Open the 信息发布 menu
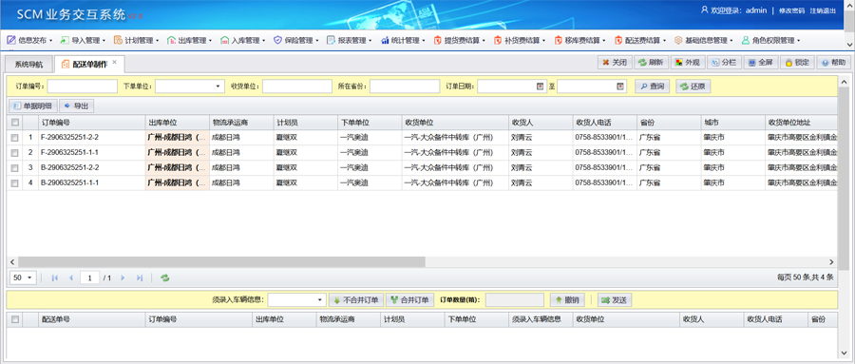855x364 pixels. [x=29, y=40]
